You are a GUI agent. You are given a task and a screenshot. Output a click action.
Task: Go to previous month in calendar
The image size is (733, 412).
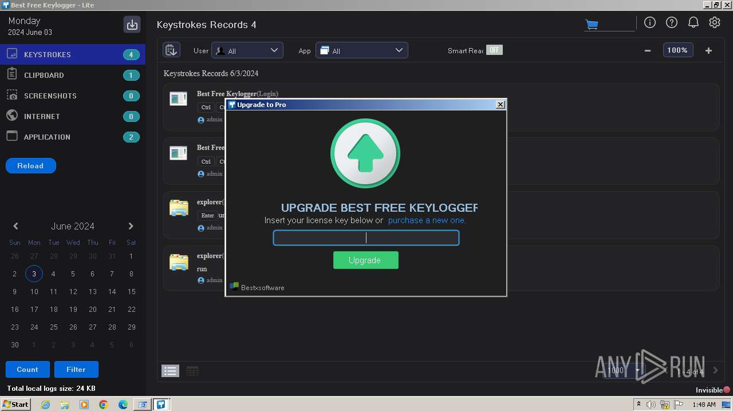[15, 226]
